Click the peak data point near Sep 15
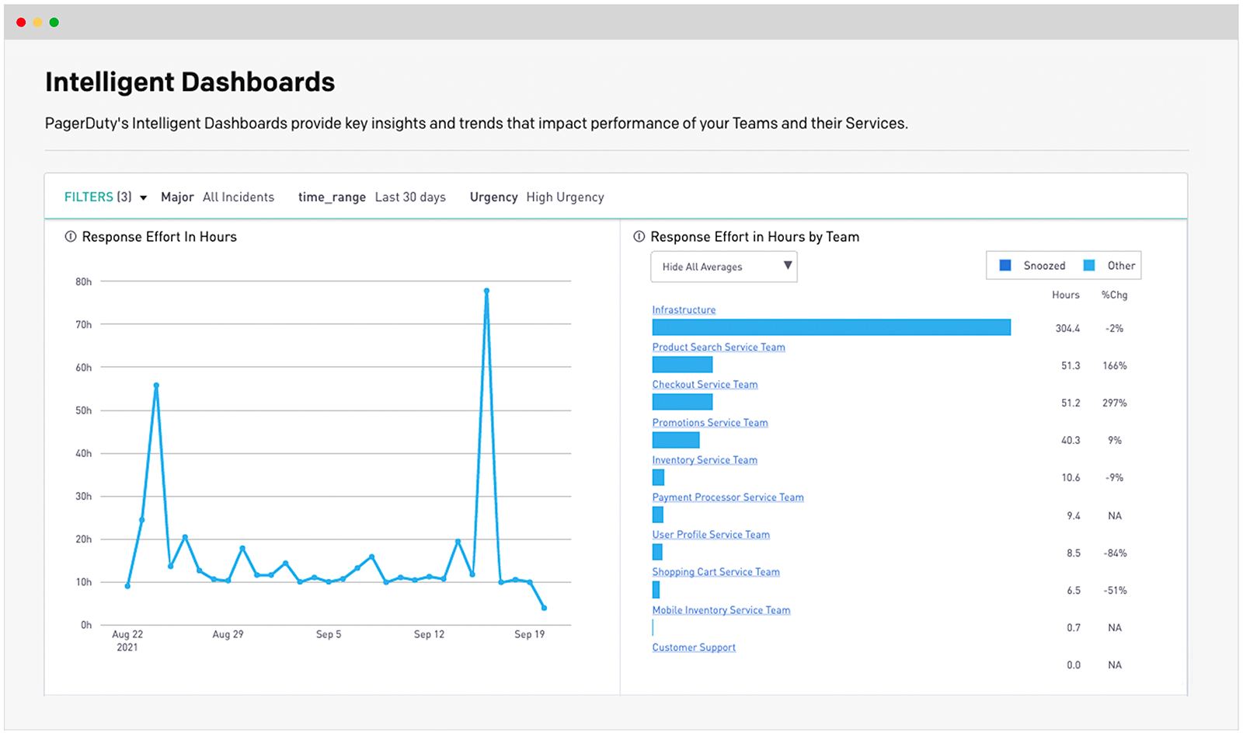 click(488, 290)
